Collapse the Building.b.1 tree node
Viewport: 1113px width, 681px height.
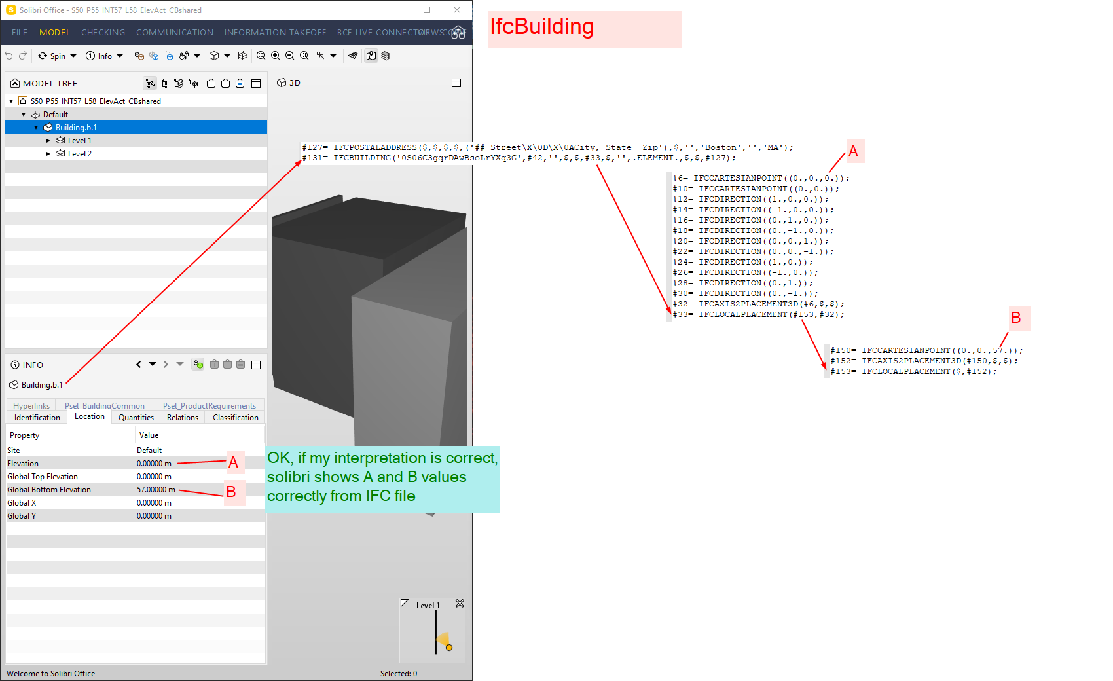[x=36, y=128]
